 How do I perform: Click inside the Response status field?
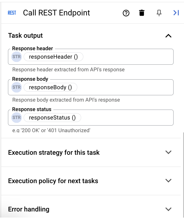127,118
